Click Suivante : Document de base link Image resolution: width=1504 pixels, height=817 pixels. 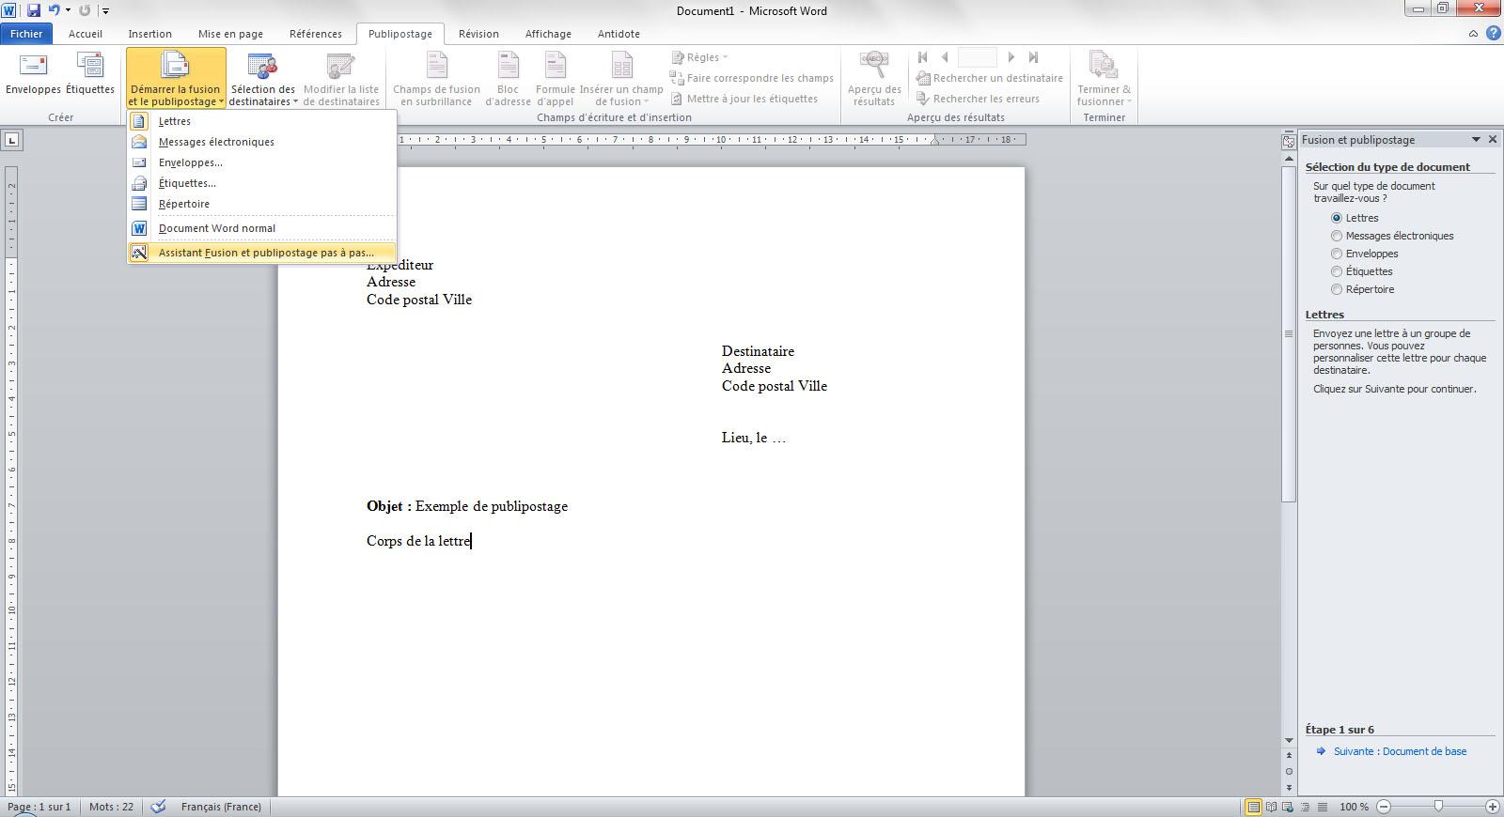1400,751
